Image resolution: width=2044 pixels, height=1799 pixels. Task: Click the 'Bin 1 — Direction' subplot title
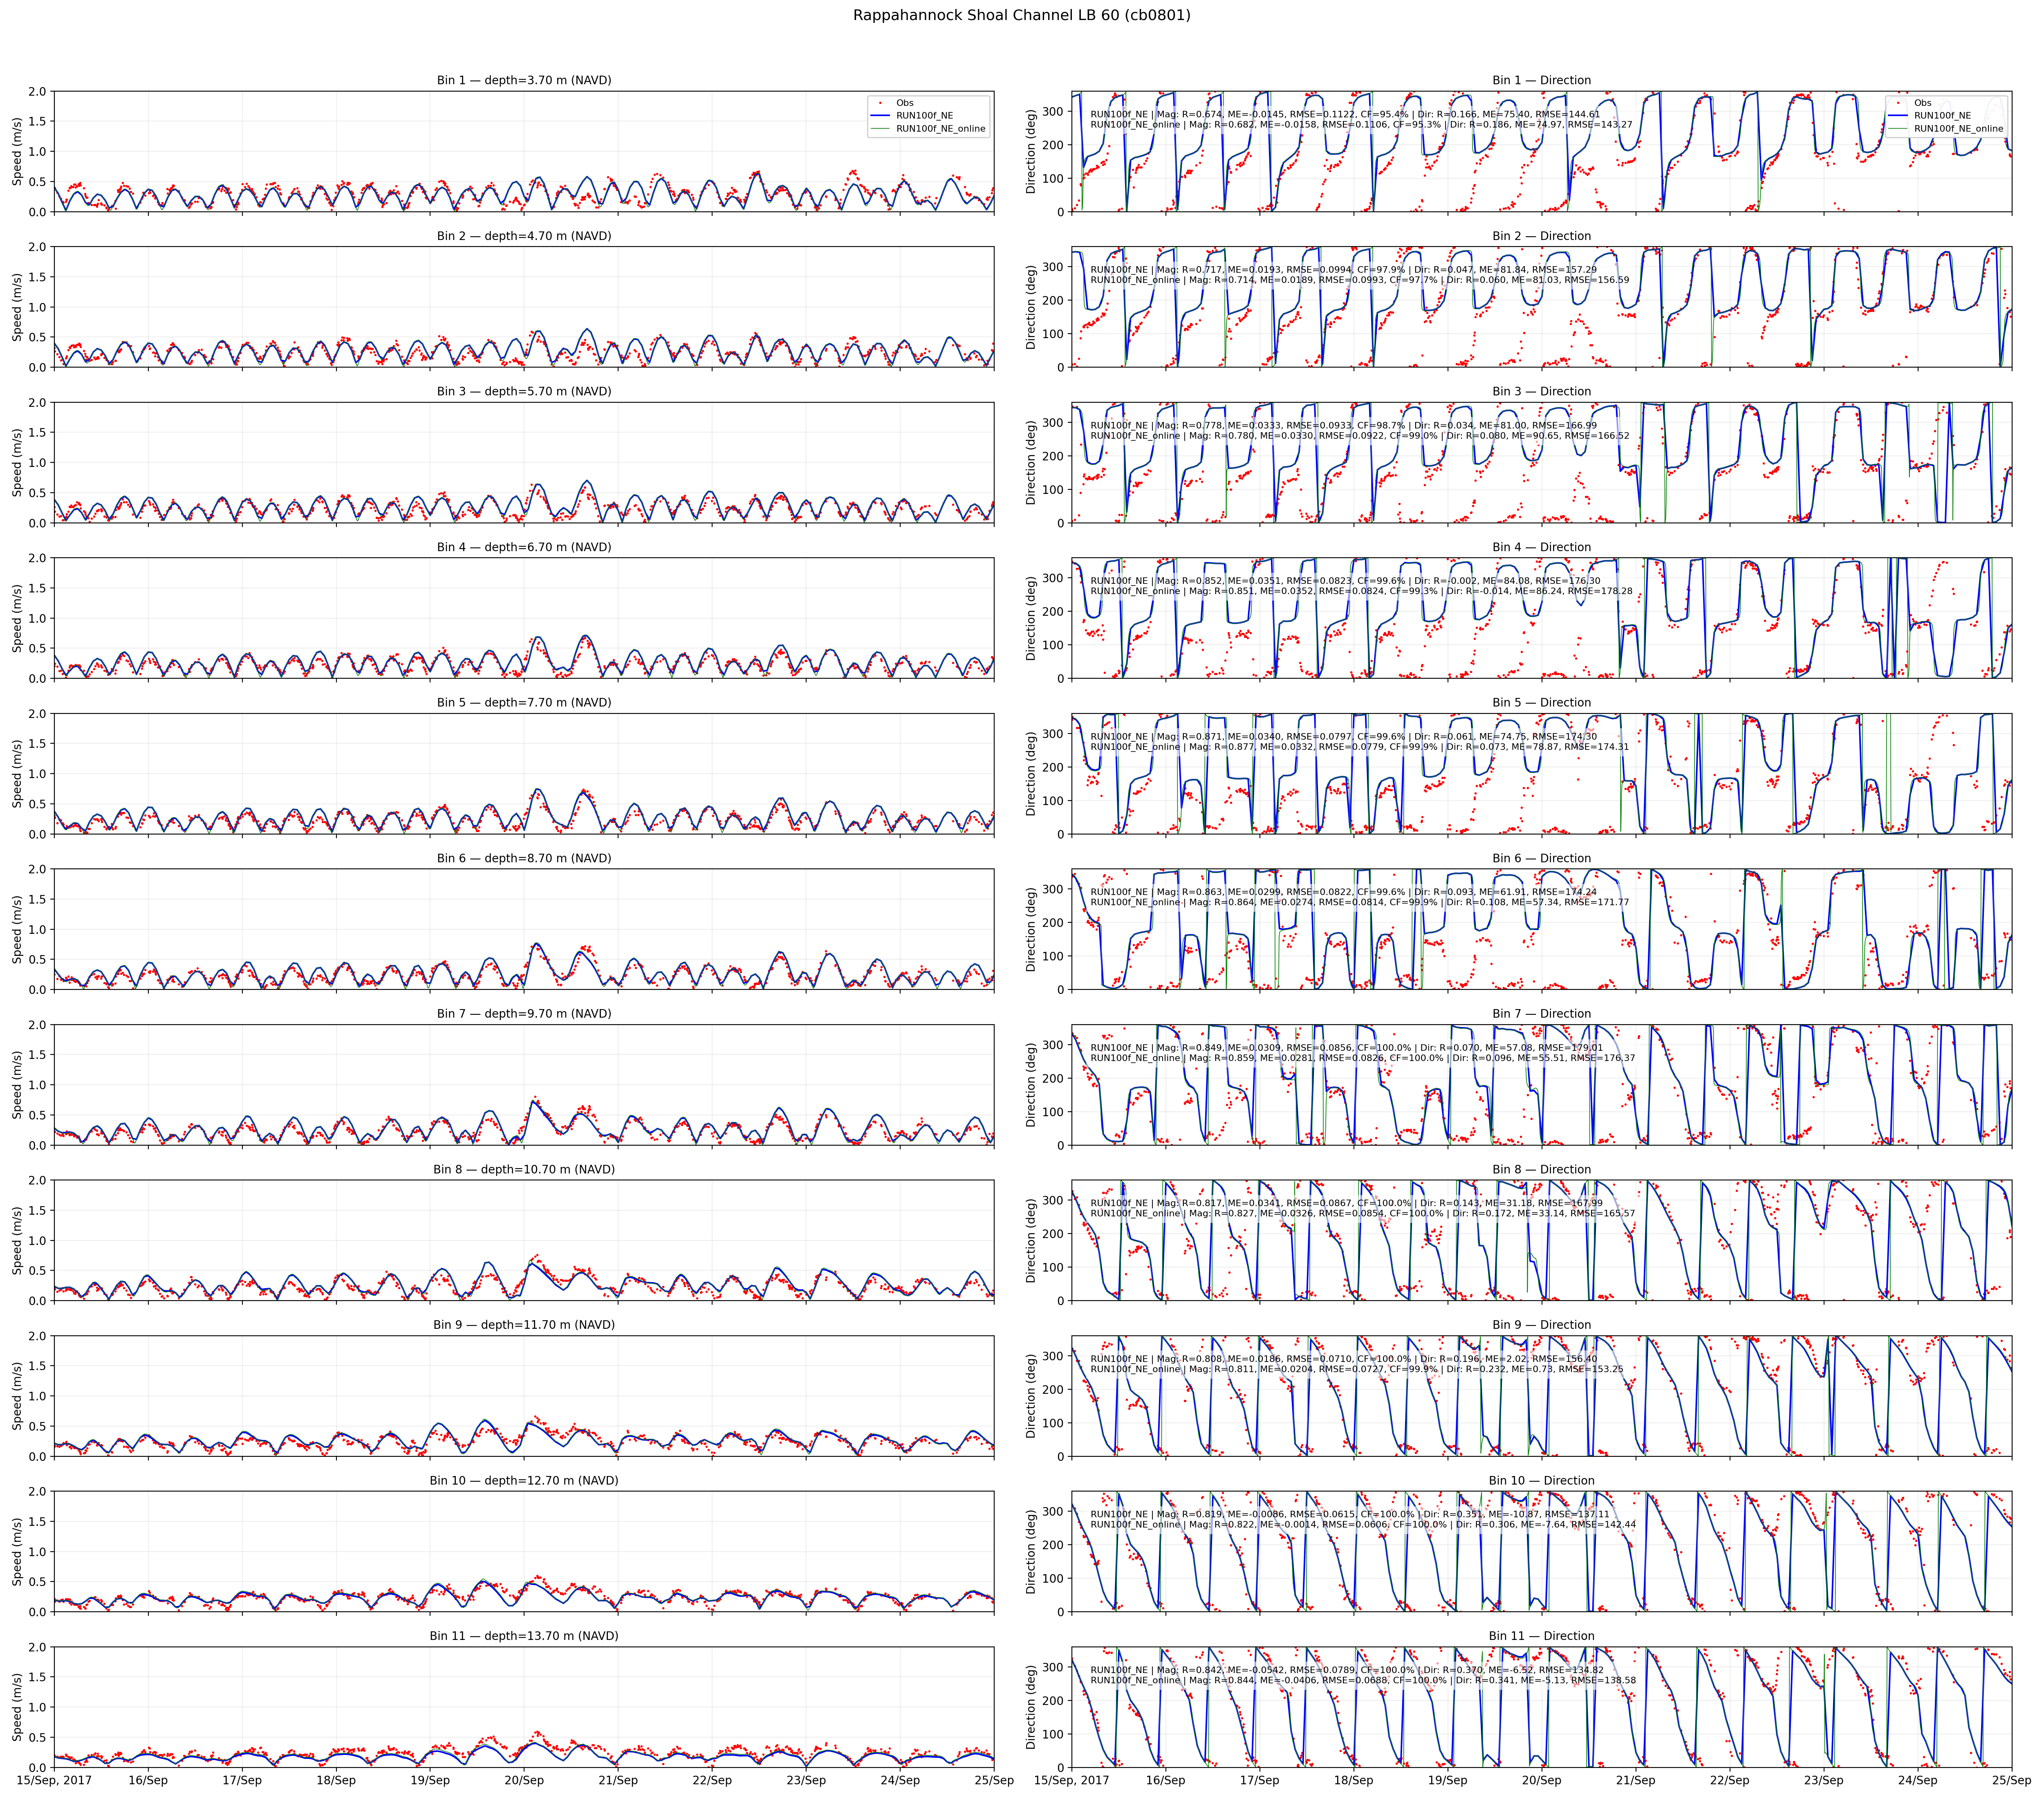click(1542, 80)
